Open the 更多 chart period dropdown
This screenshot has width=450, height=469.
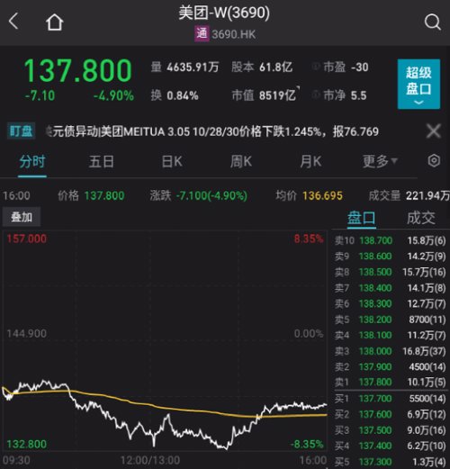[x=380, y=162]
